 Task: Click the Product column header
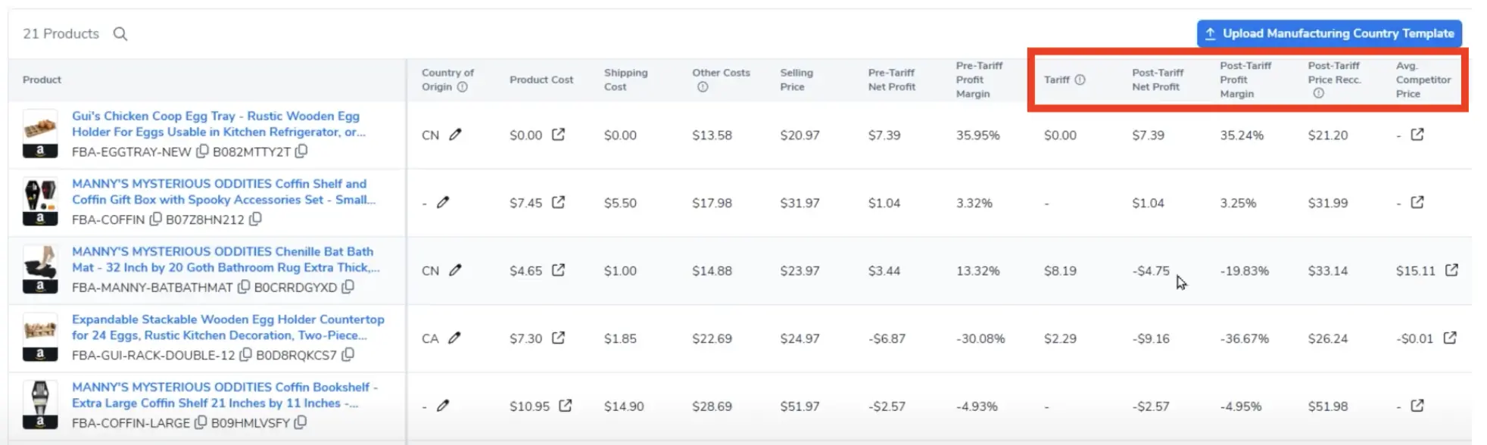coord(42,79)
